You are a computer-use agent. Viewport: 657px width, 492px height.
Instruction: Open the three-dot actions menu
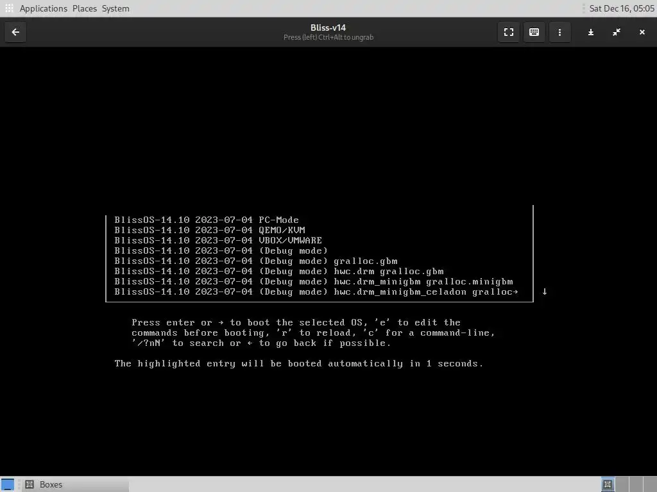point(559,32)
